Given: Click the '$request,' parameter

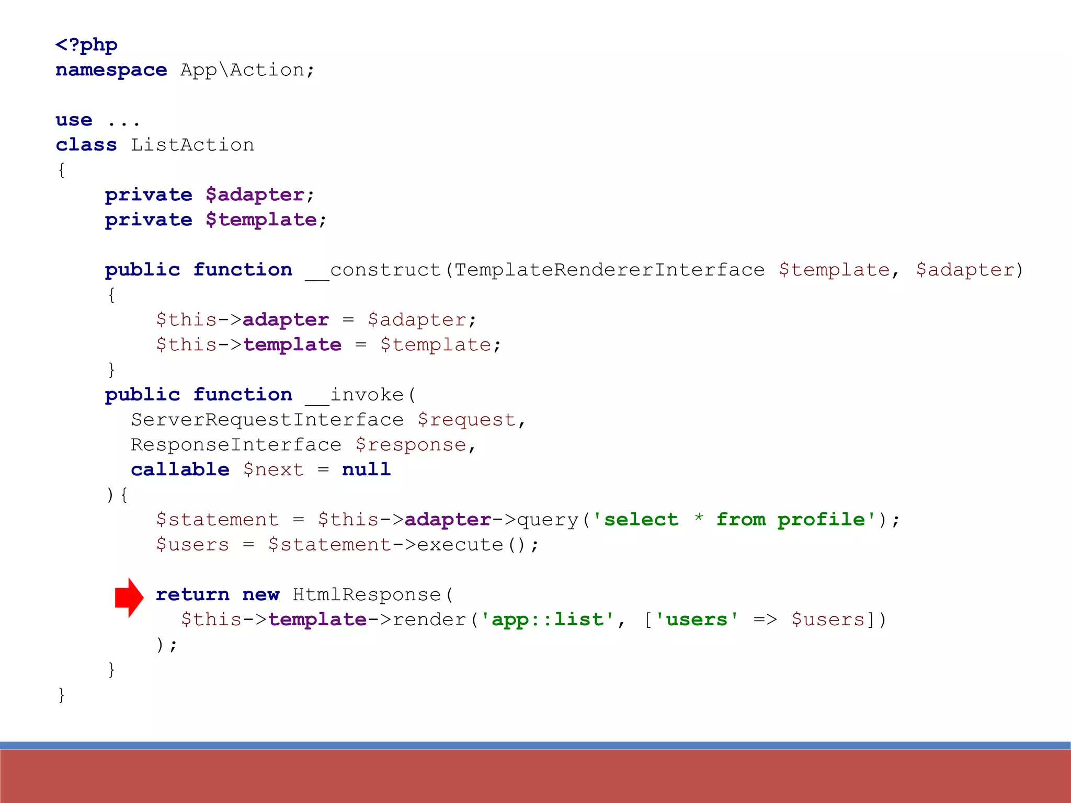Looking at the screenshot, I should click(472, 420).
